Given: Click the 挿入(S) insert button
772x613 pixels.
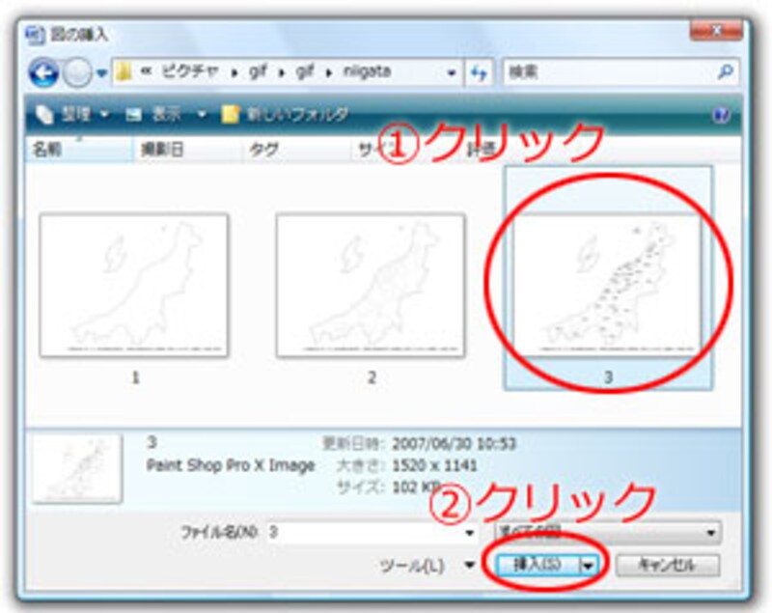Looking at the screenshot, I should [538, 566].
